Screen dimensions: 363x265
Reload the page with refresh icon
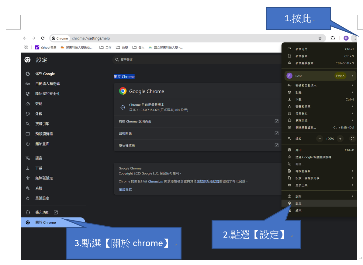click(x=43, y=38)
